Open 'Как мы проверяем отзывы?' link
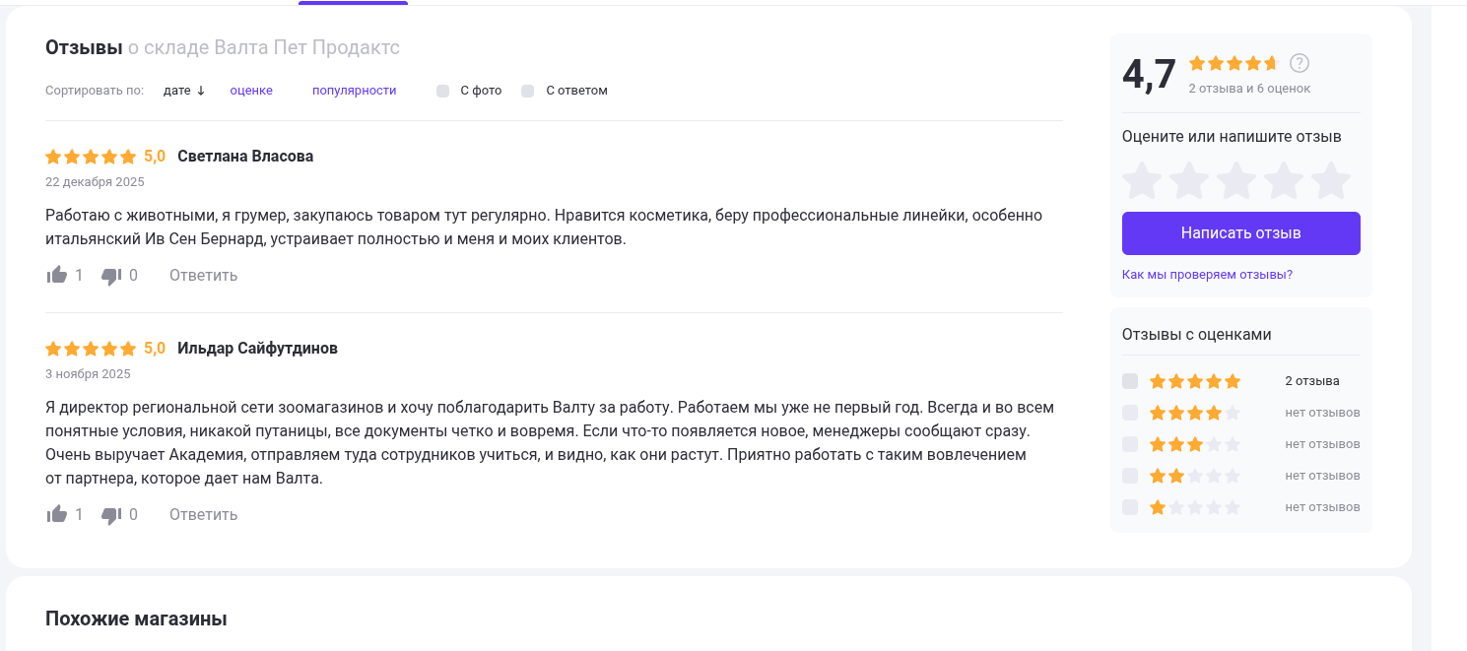Viewport: 1467px width, 651px height. coord(1207,275)
